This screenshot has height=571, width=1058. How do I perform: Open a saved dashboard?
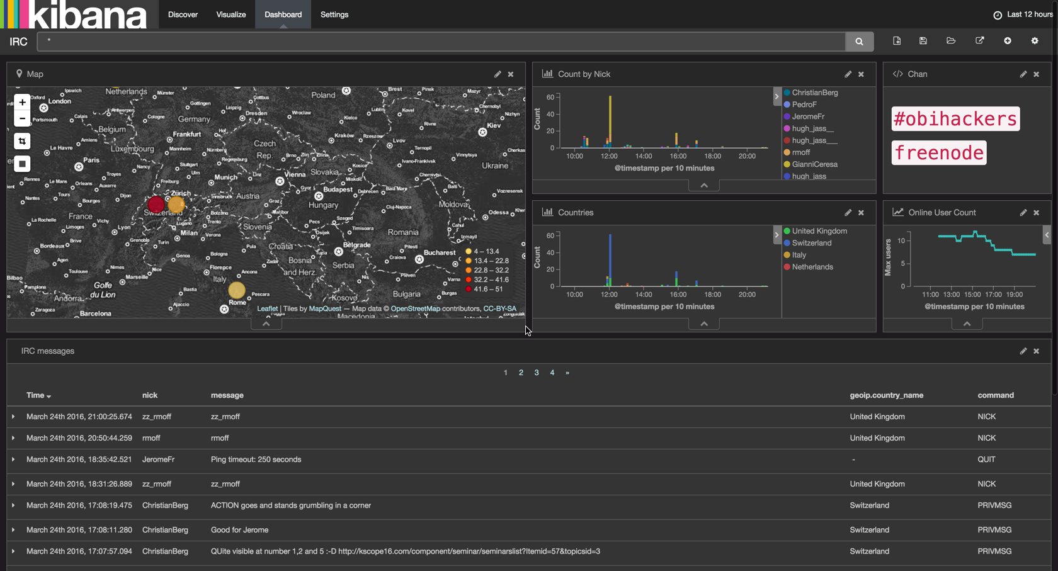point(951,41)
